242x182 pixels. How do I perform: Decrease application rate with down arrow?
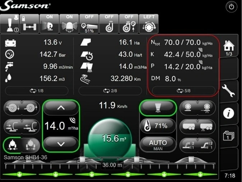click(x=60, y=144)
